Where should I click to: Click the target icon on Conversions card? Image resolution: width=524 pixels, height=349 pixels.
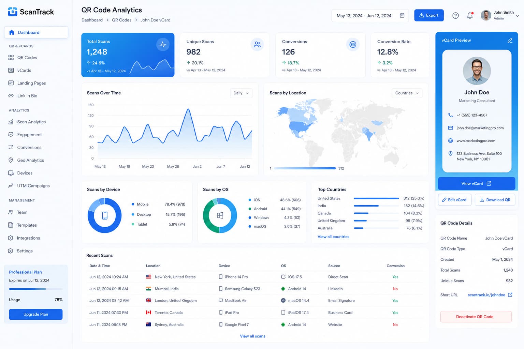pos(353,44)
